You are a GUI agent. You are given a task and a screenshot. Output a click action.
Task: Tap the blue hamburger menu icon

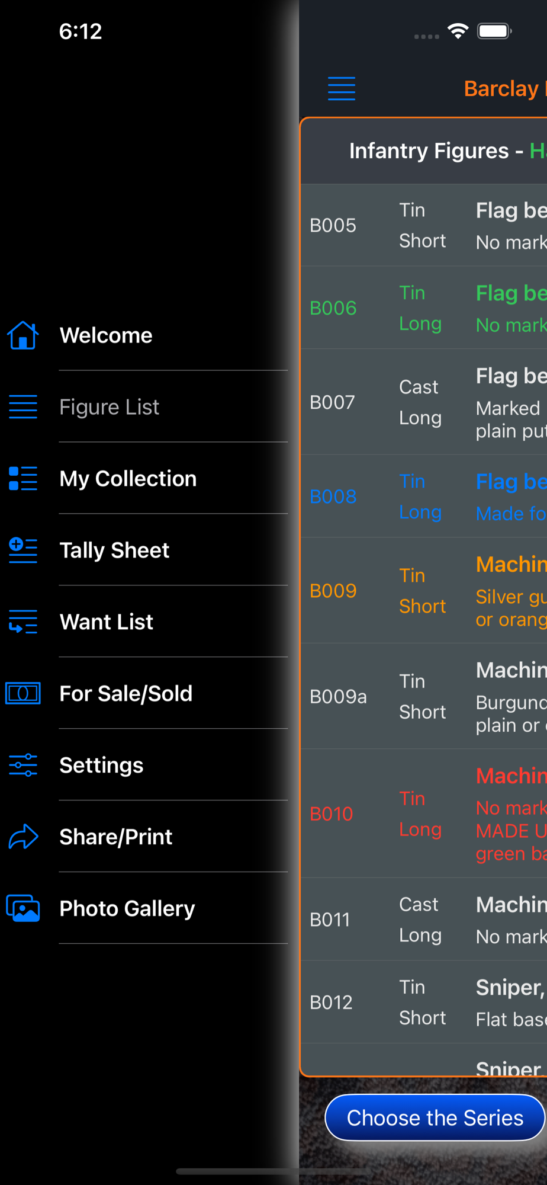point(342,88)
